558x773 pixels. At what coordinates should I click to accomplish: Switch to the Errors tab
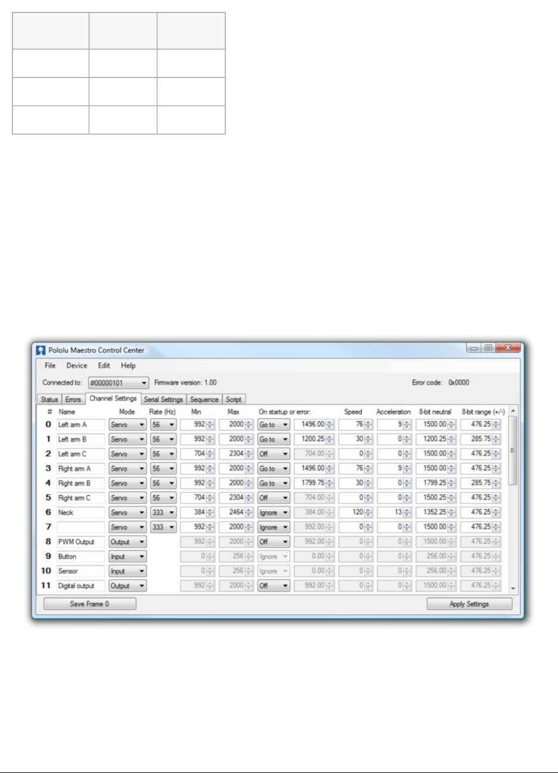(x=73, y=400)
